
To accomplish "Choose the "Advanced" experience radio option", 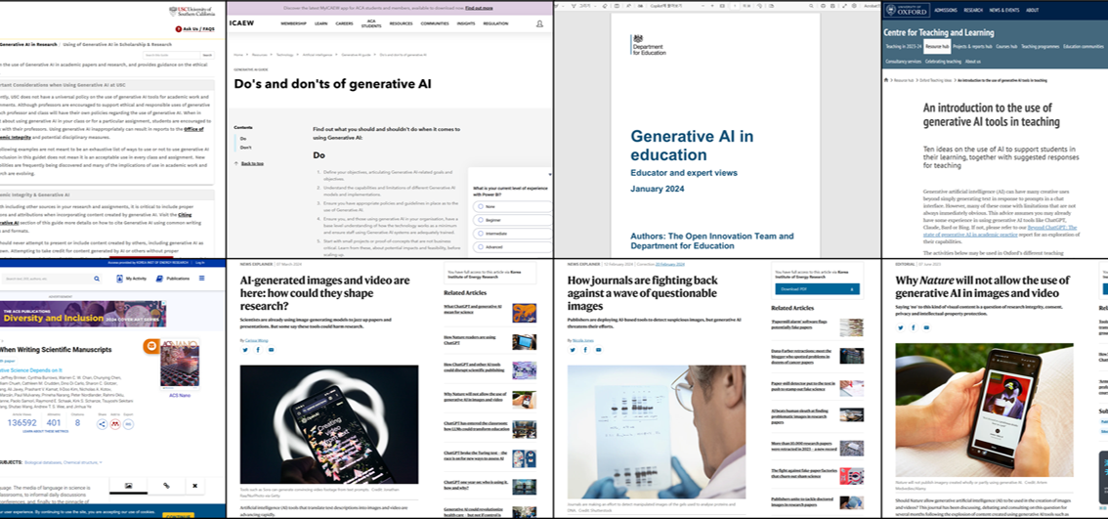I will coord(479,247).
